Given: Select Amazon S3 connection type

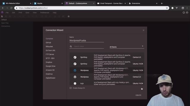Looking at the screenshot, I should click(x=50, y=70).
